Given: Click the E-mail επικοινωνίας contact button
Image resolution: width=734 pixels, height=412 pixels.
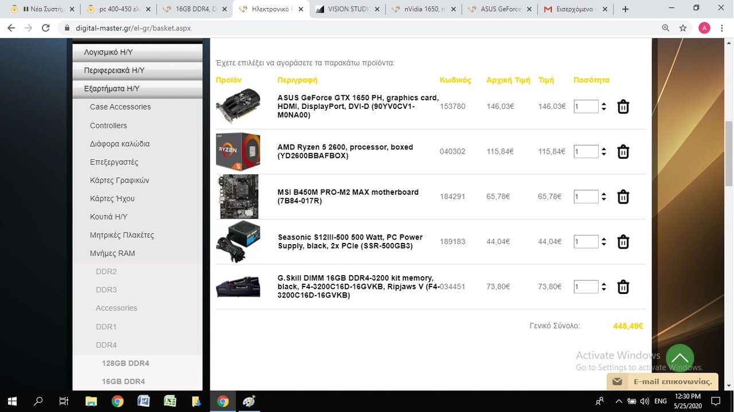Looking at the screenshot, I should point(662,381).
